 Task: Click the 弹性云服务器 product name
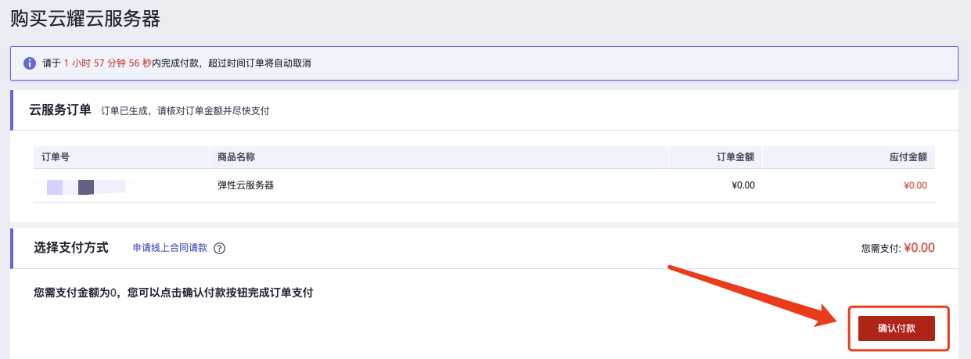[x=246, y=186]
